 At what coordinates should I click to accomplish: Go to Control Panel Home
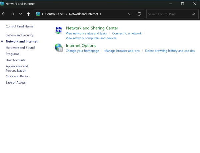[19, 26]
